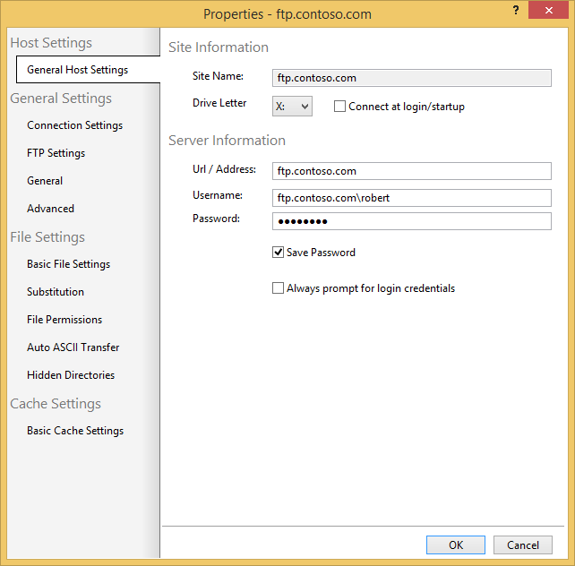Uncheck the Save Password checkbox
This screenshot has height=566, width=575.
278,253
